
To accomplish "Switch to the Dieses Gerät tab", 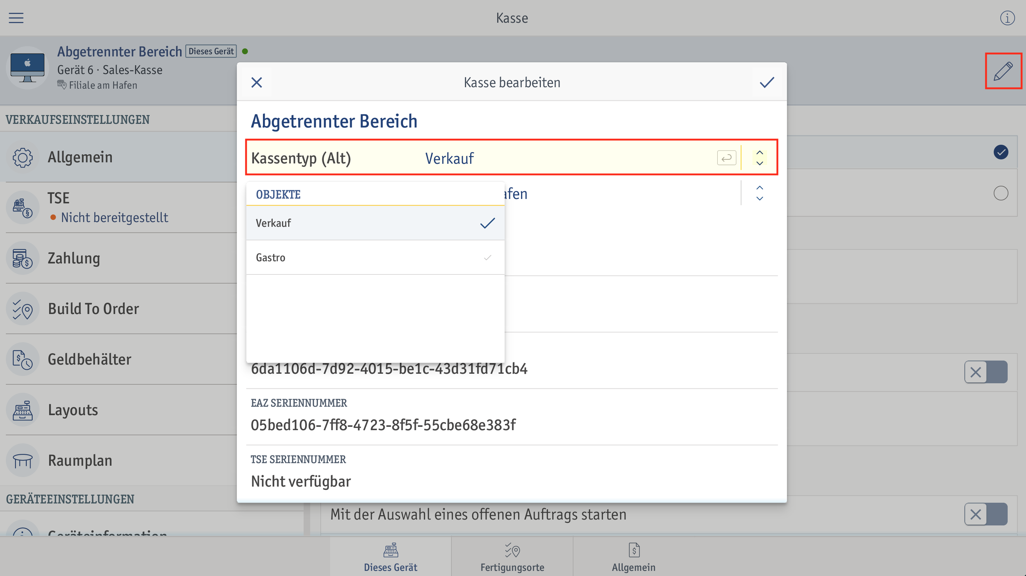I will click(390, 557).
